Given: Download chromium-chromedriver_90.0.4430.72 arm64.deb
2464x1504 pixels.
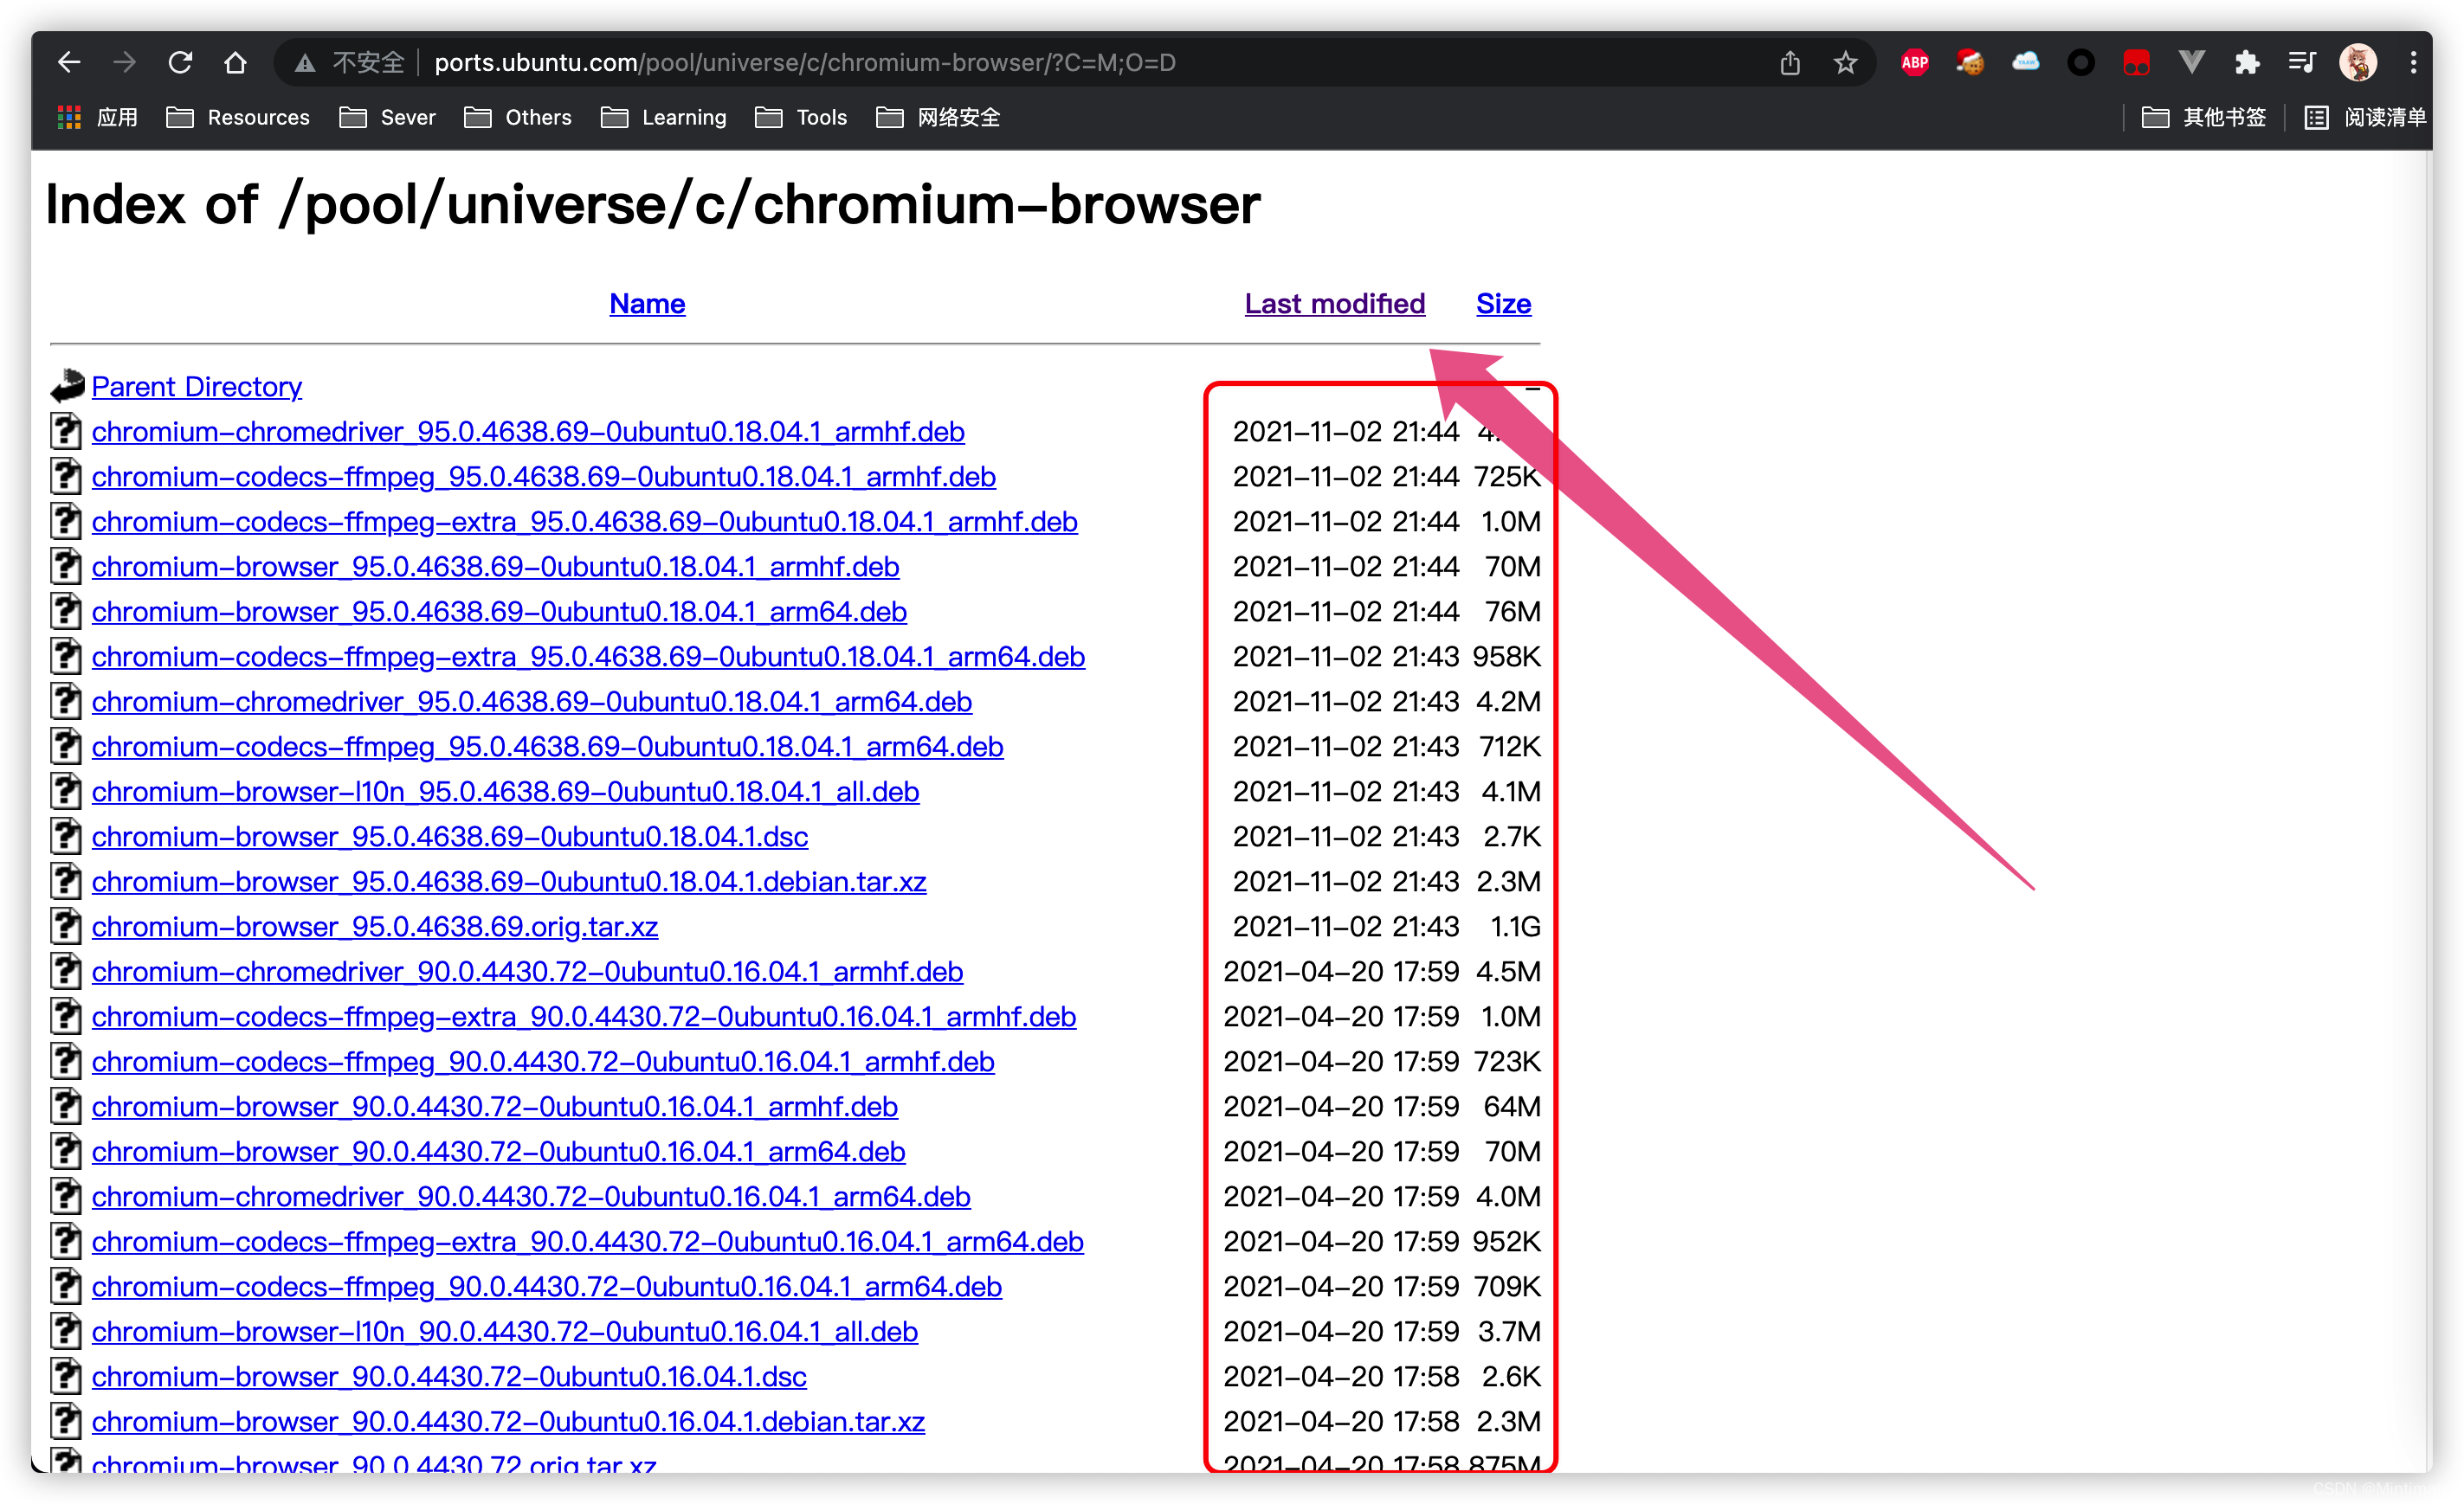Looking at the screenshot, I should tap(531, 1196).
